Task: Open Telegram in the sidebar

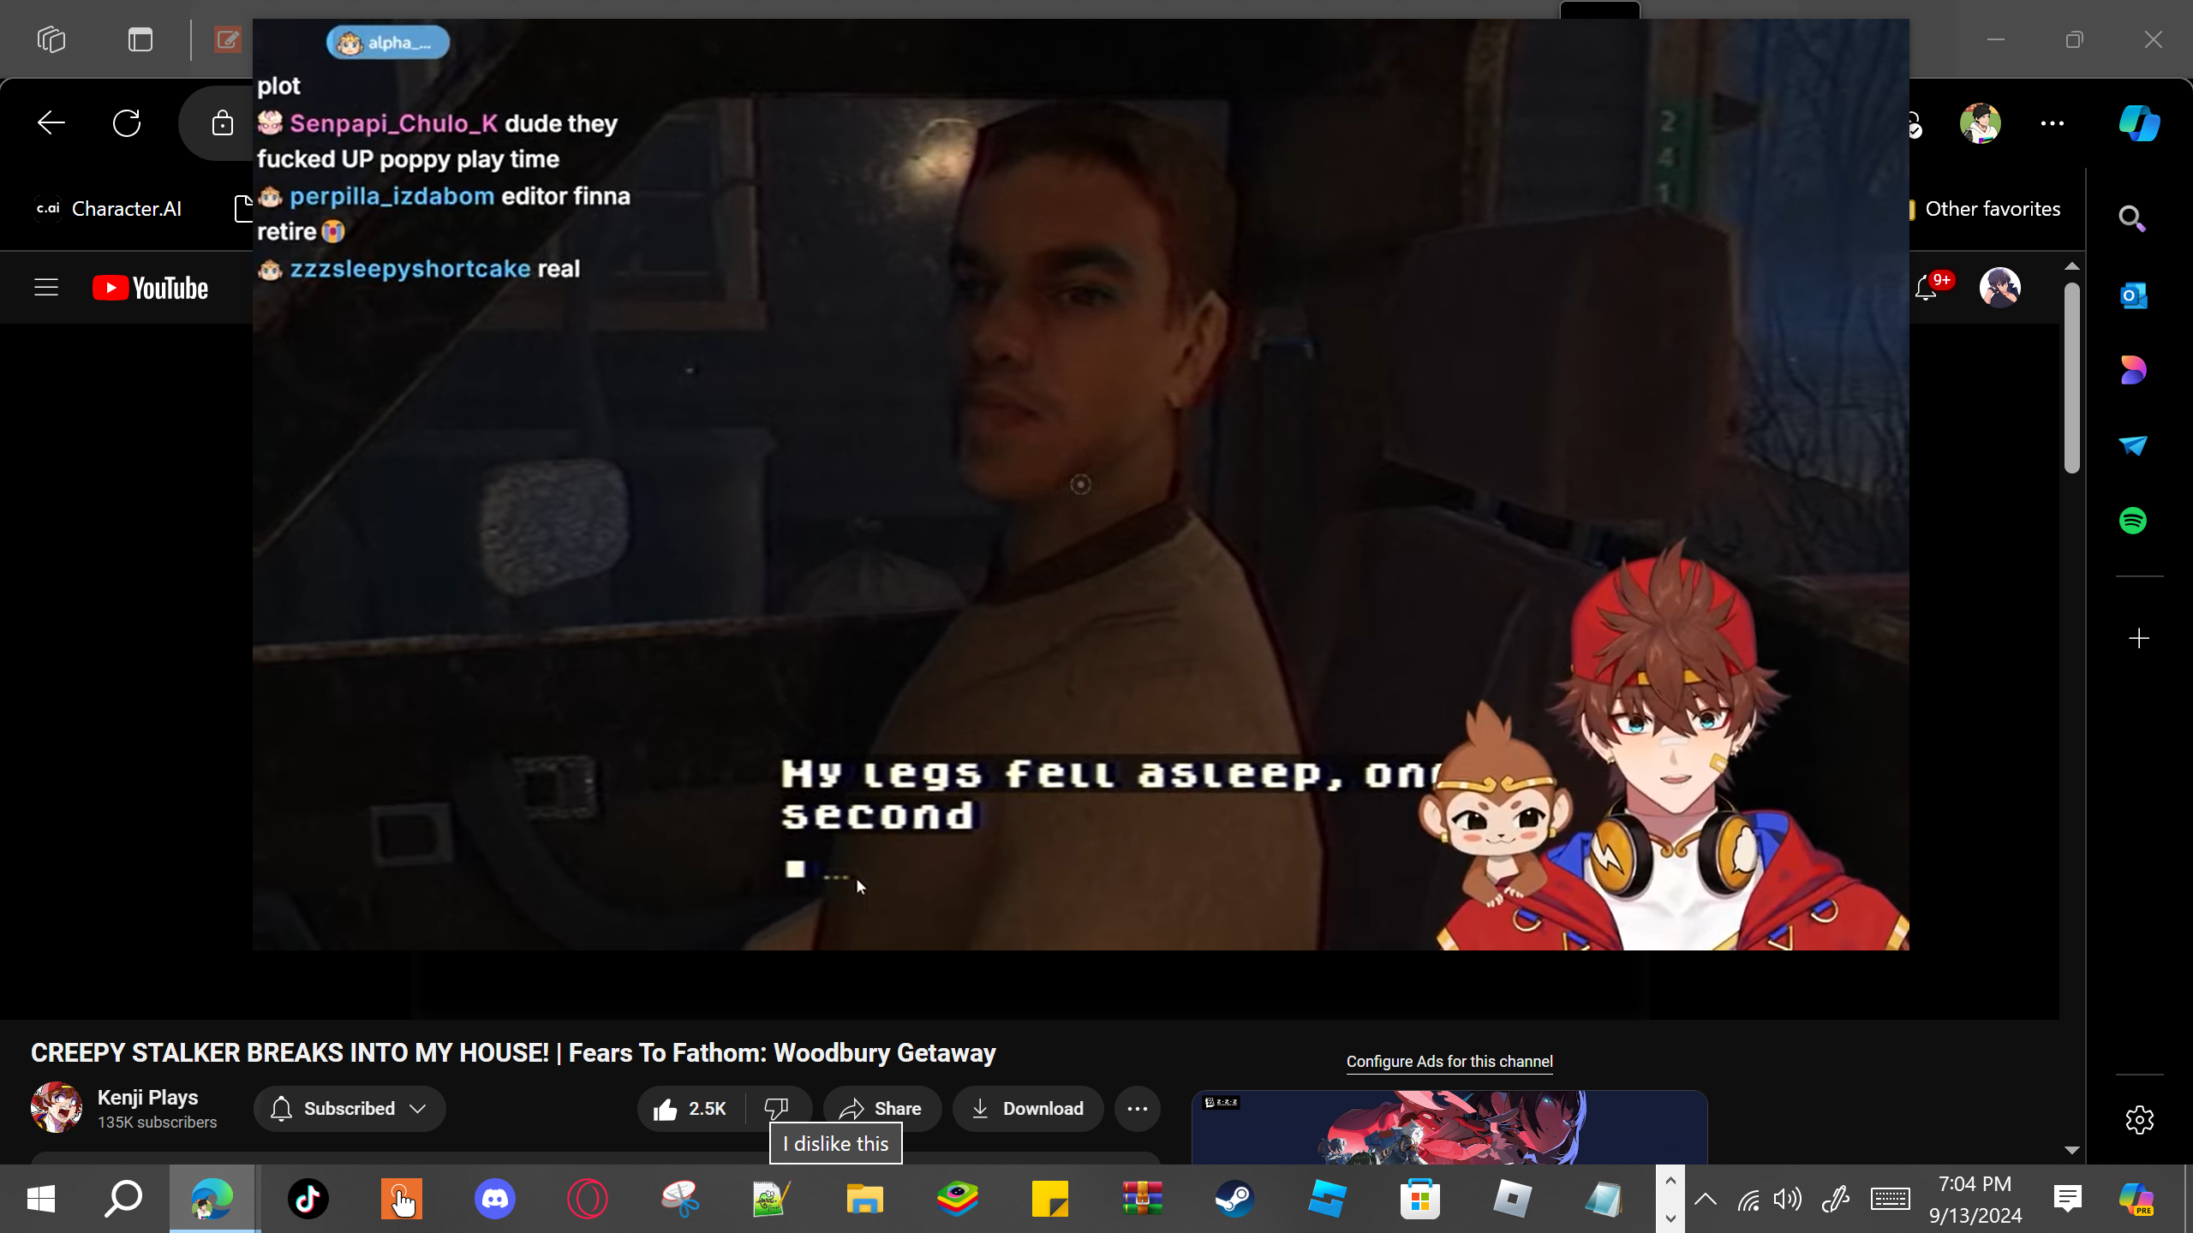Action: tap(2133, 445)
